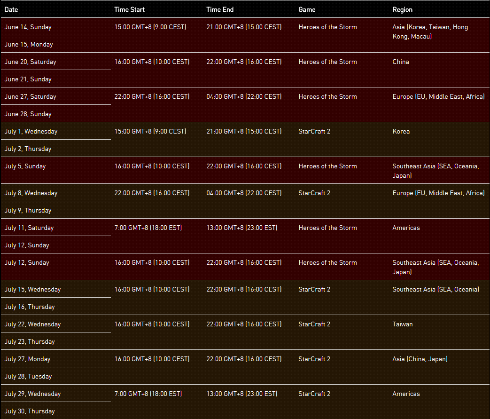This screenshot has width=490, height=419.
Task: Click the Taiwan region cell
Action: pyautogui.click(x=403, y=324)
